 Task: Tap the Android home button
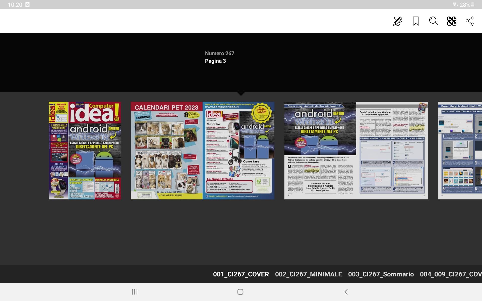[240, 292]
